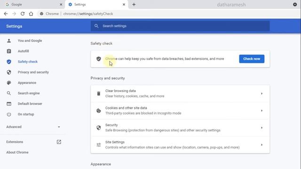This screenshot has height=169, width=301.
Task: Click the 'Safety check' section heading
Action: (102, 44)
